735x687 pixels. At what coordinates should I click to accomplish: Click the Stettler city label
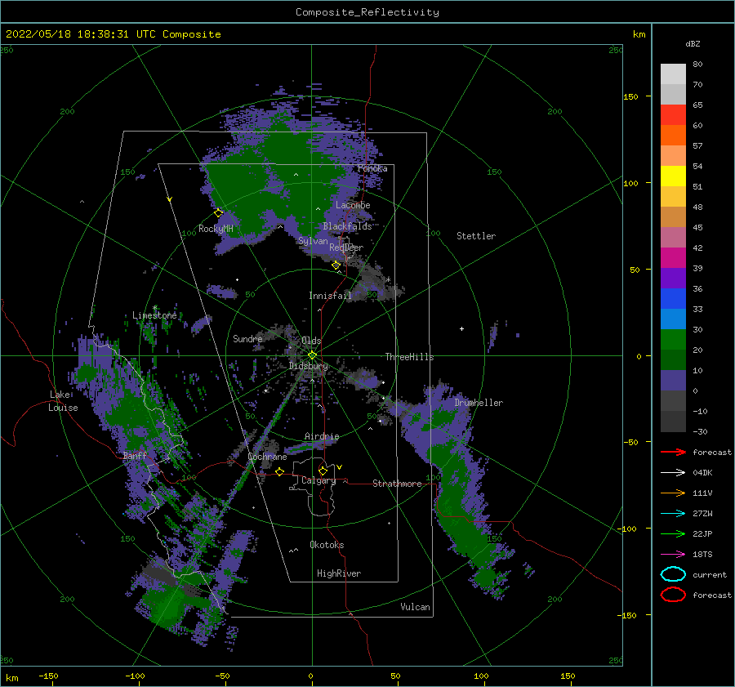pos(476,236)
